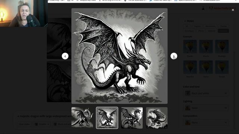
Task: Collapse the Styles section chevron
Action: 185,21
